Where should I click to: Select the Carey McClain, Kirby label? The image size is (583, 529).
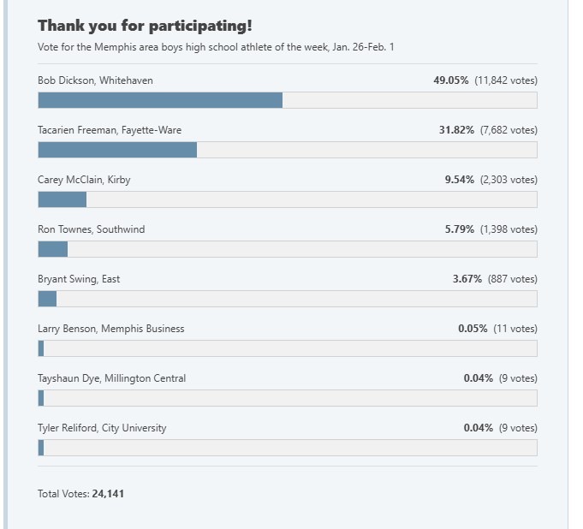point(84,180)
